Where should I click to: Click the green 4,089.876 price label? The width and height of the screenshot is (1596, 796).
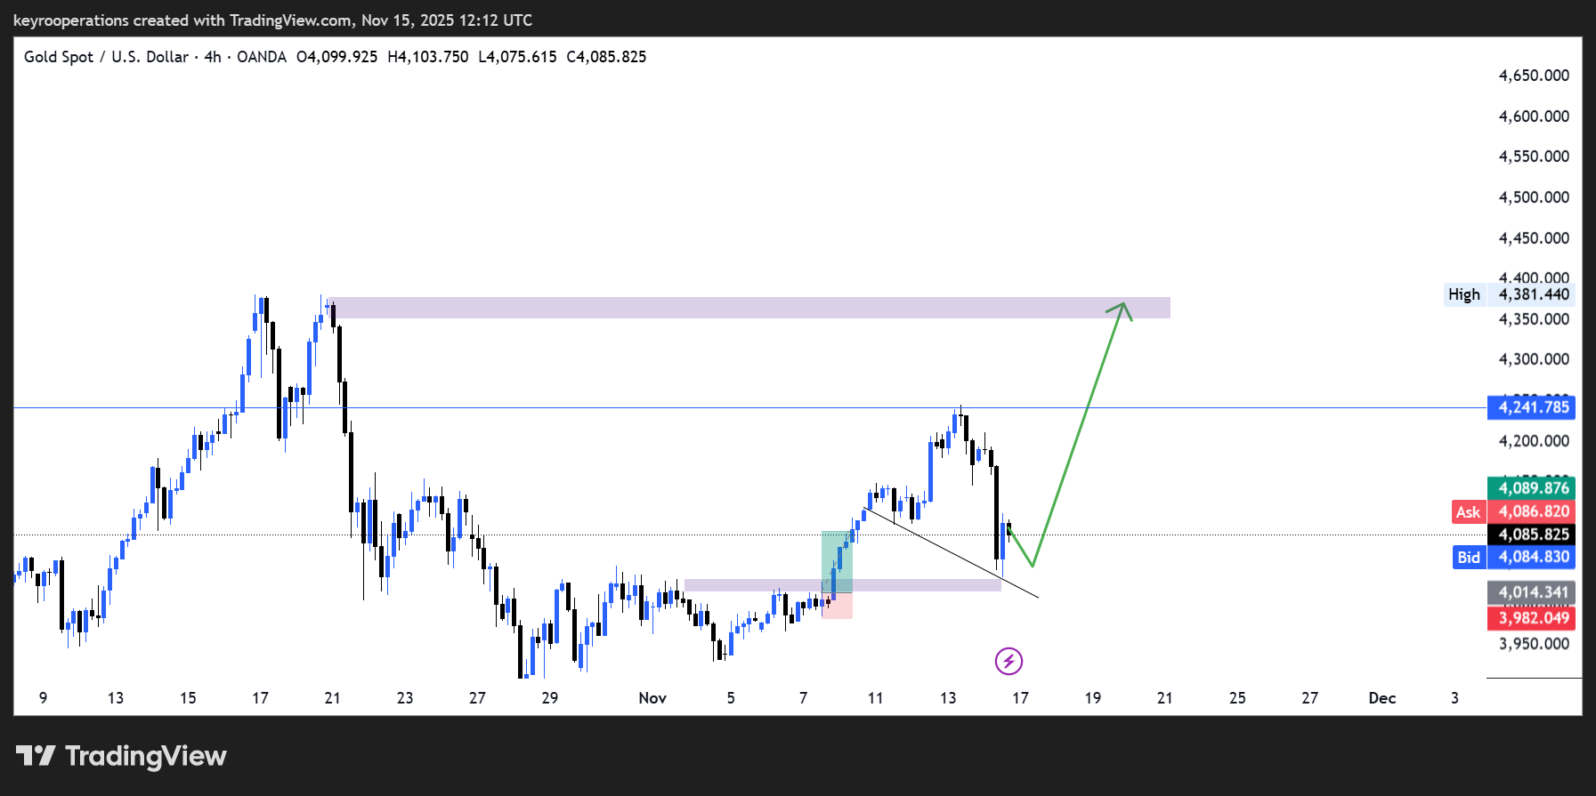pyautogui.click(x=1532, y=487)
